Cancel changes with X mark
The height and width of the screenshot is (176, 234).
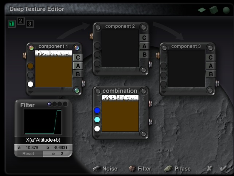[x=209, y=169]
